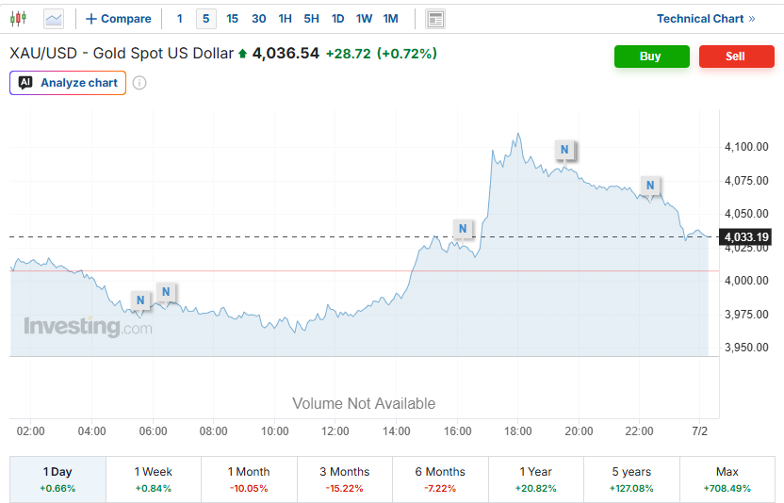
Task: Select the 1D interval
Action: coord(337,19)
